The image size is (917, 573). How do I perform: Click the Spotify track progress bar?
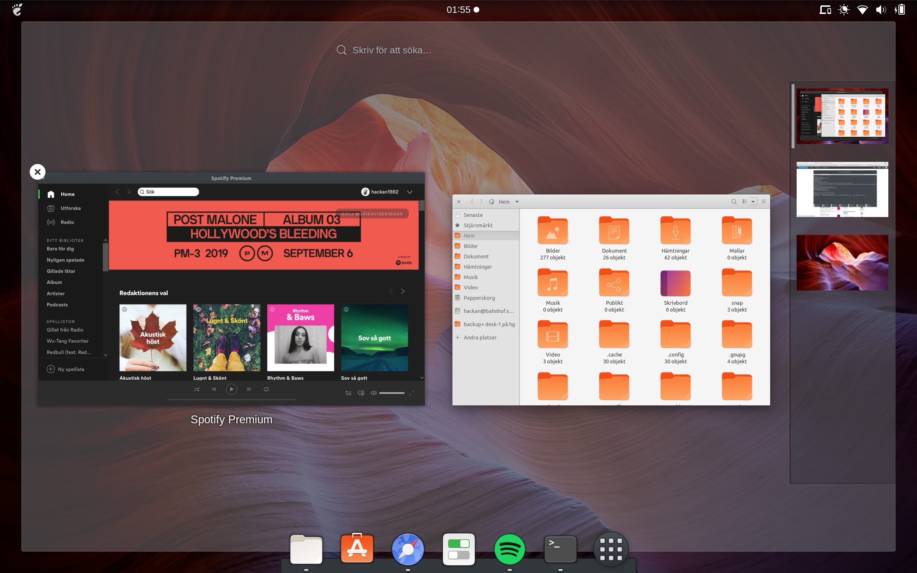231,399
